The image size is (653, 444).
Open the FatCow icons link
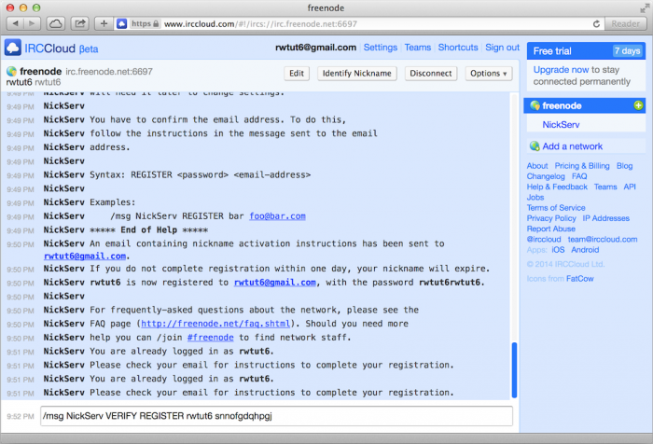579,279
